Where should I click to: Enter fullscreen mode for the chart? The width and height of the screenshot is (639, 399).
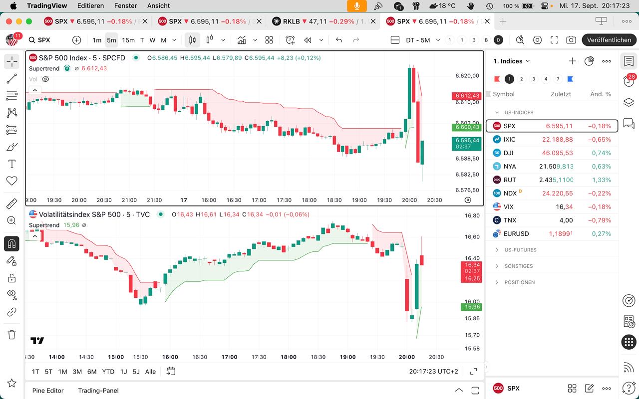pyautogui.click(x=554, y=40)
